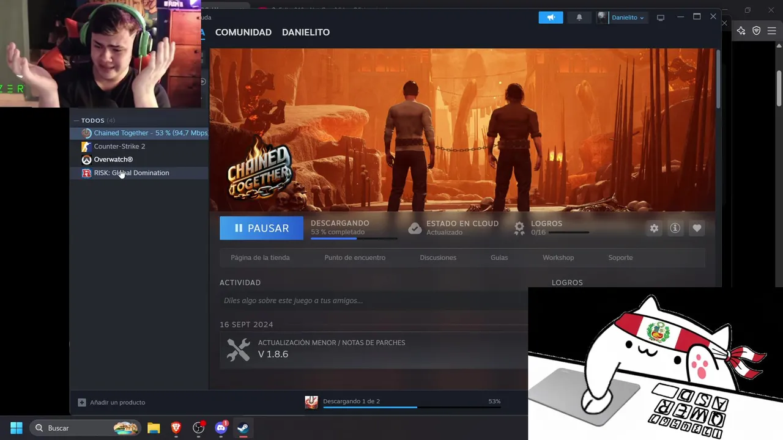Show game information via info icon
783x440 pixels.
(675, 228)
